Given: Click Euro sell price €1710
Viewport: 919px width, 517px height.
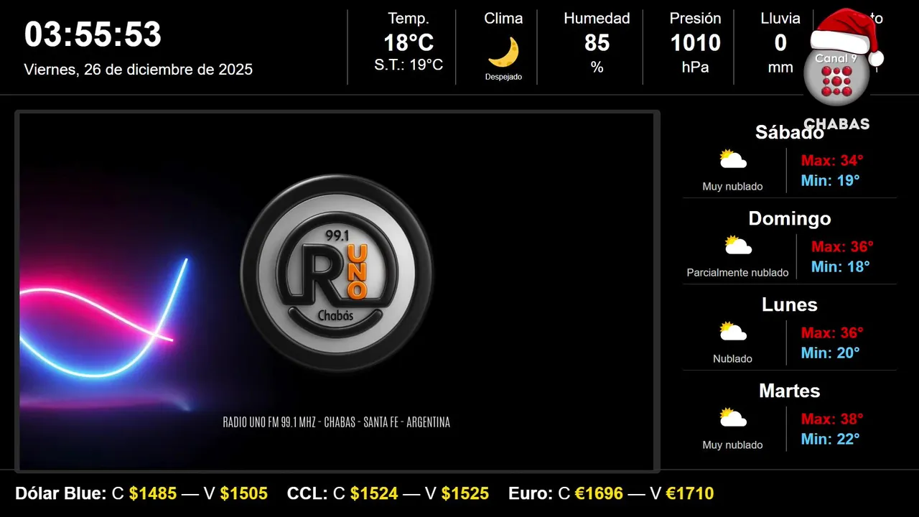Looking at the screenshot, I should (x=690, y=493).
